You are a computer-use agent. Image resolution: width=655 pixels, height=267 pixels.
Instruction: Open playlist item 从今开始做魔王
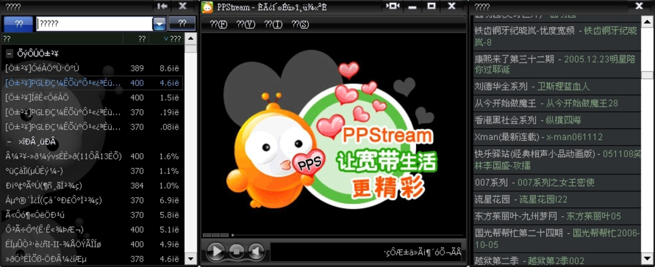557,103
